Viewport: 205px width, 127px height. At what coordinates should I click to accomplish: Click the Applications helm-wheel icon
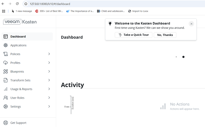click(5, 45)
